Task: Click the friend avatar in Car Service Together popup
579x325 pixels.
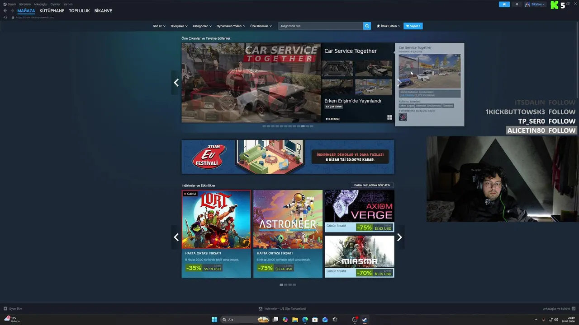Action: pos(403,117)
